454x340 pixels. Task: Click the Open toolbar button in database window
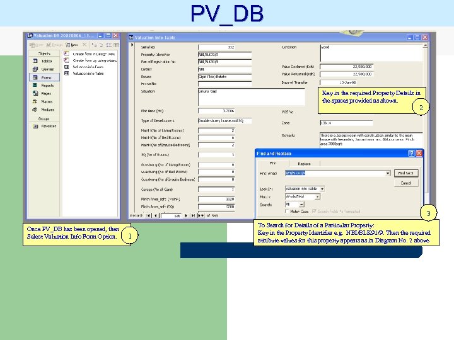[36, 45]
